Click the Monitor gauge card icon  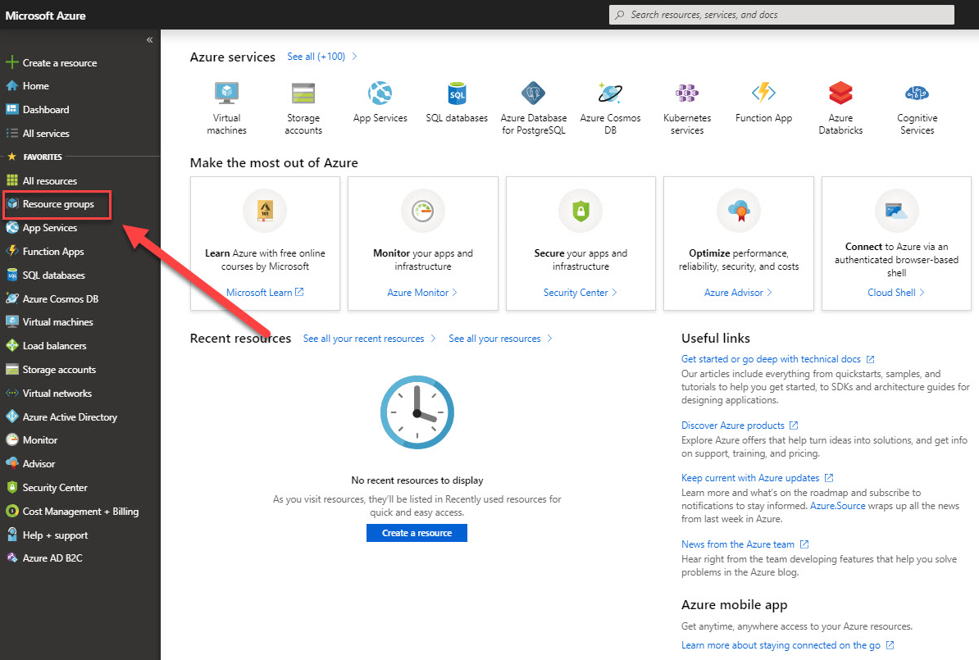click(423, 211)
